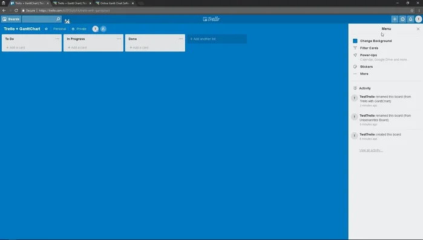Click the browser address bar URL
This screenshot has width=423, height=240.
[74, 10]
